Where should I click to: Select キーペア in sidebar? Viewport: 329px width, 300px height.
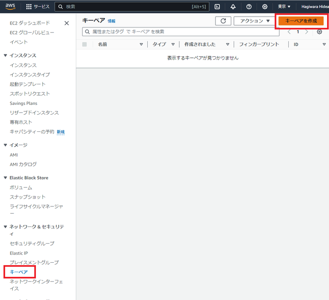19,272
